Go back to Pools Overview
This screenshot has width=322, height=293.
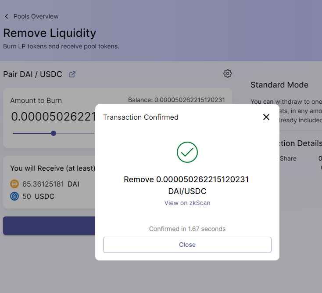click(x=36, y=16)
